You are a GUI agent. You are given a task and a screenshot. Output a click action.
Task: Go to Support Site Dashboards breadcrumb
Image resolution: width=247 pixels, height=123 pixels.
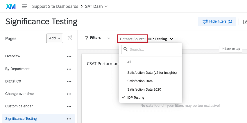(55, 6)
